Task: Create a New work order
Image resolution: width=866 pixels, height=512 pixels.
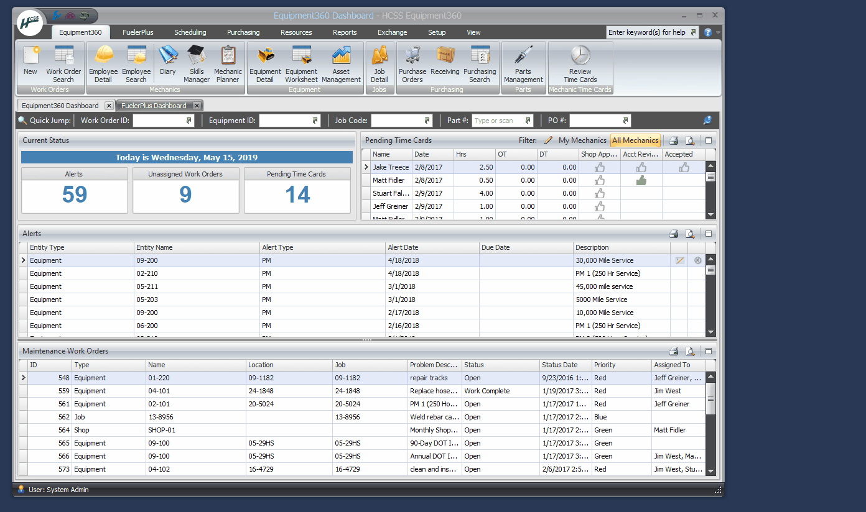Action: [30, 64]
